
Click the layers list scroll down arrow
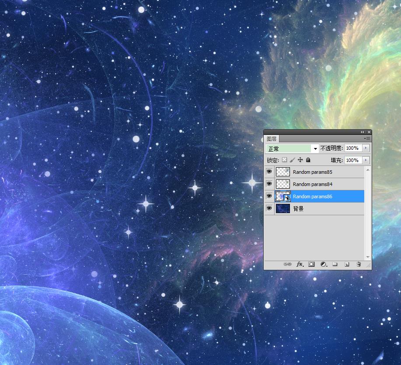pos(368,257)
